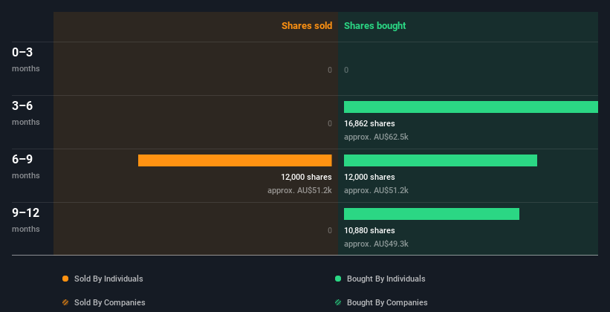The image size is (610, 312).
Task: Click the 12,000 shares sold value
Action: [x=306, y=177]
